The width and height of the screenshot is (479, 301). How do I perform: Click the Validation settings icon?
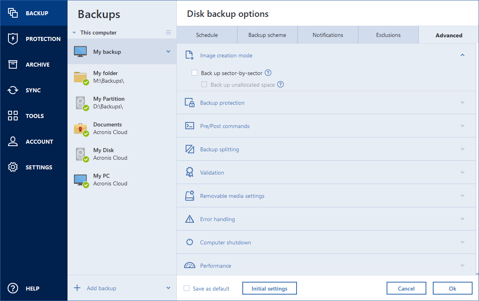click(x=189, y=172)
